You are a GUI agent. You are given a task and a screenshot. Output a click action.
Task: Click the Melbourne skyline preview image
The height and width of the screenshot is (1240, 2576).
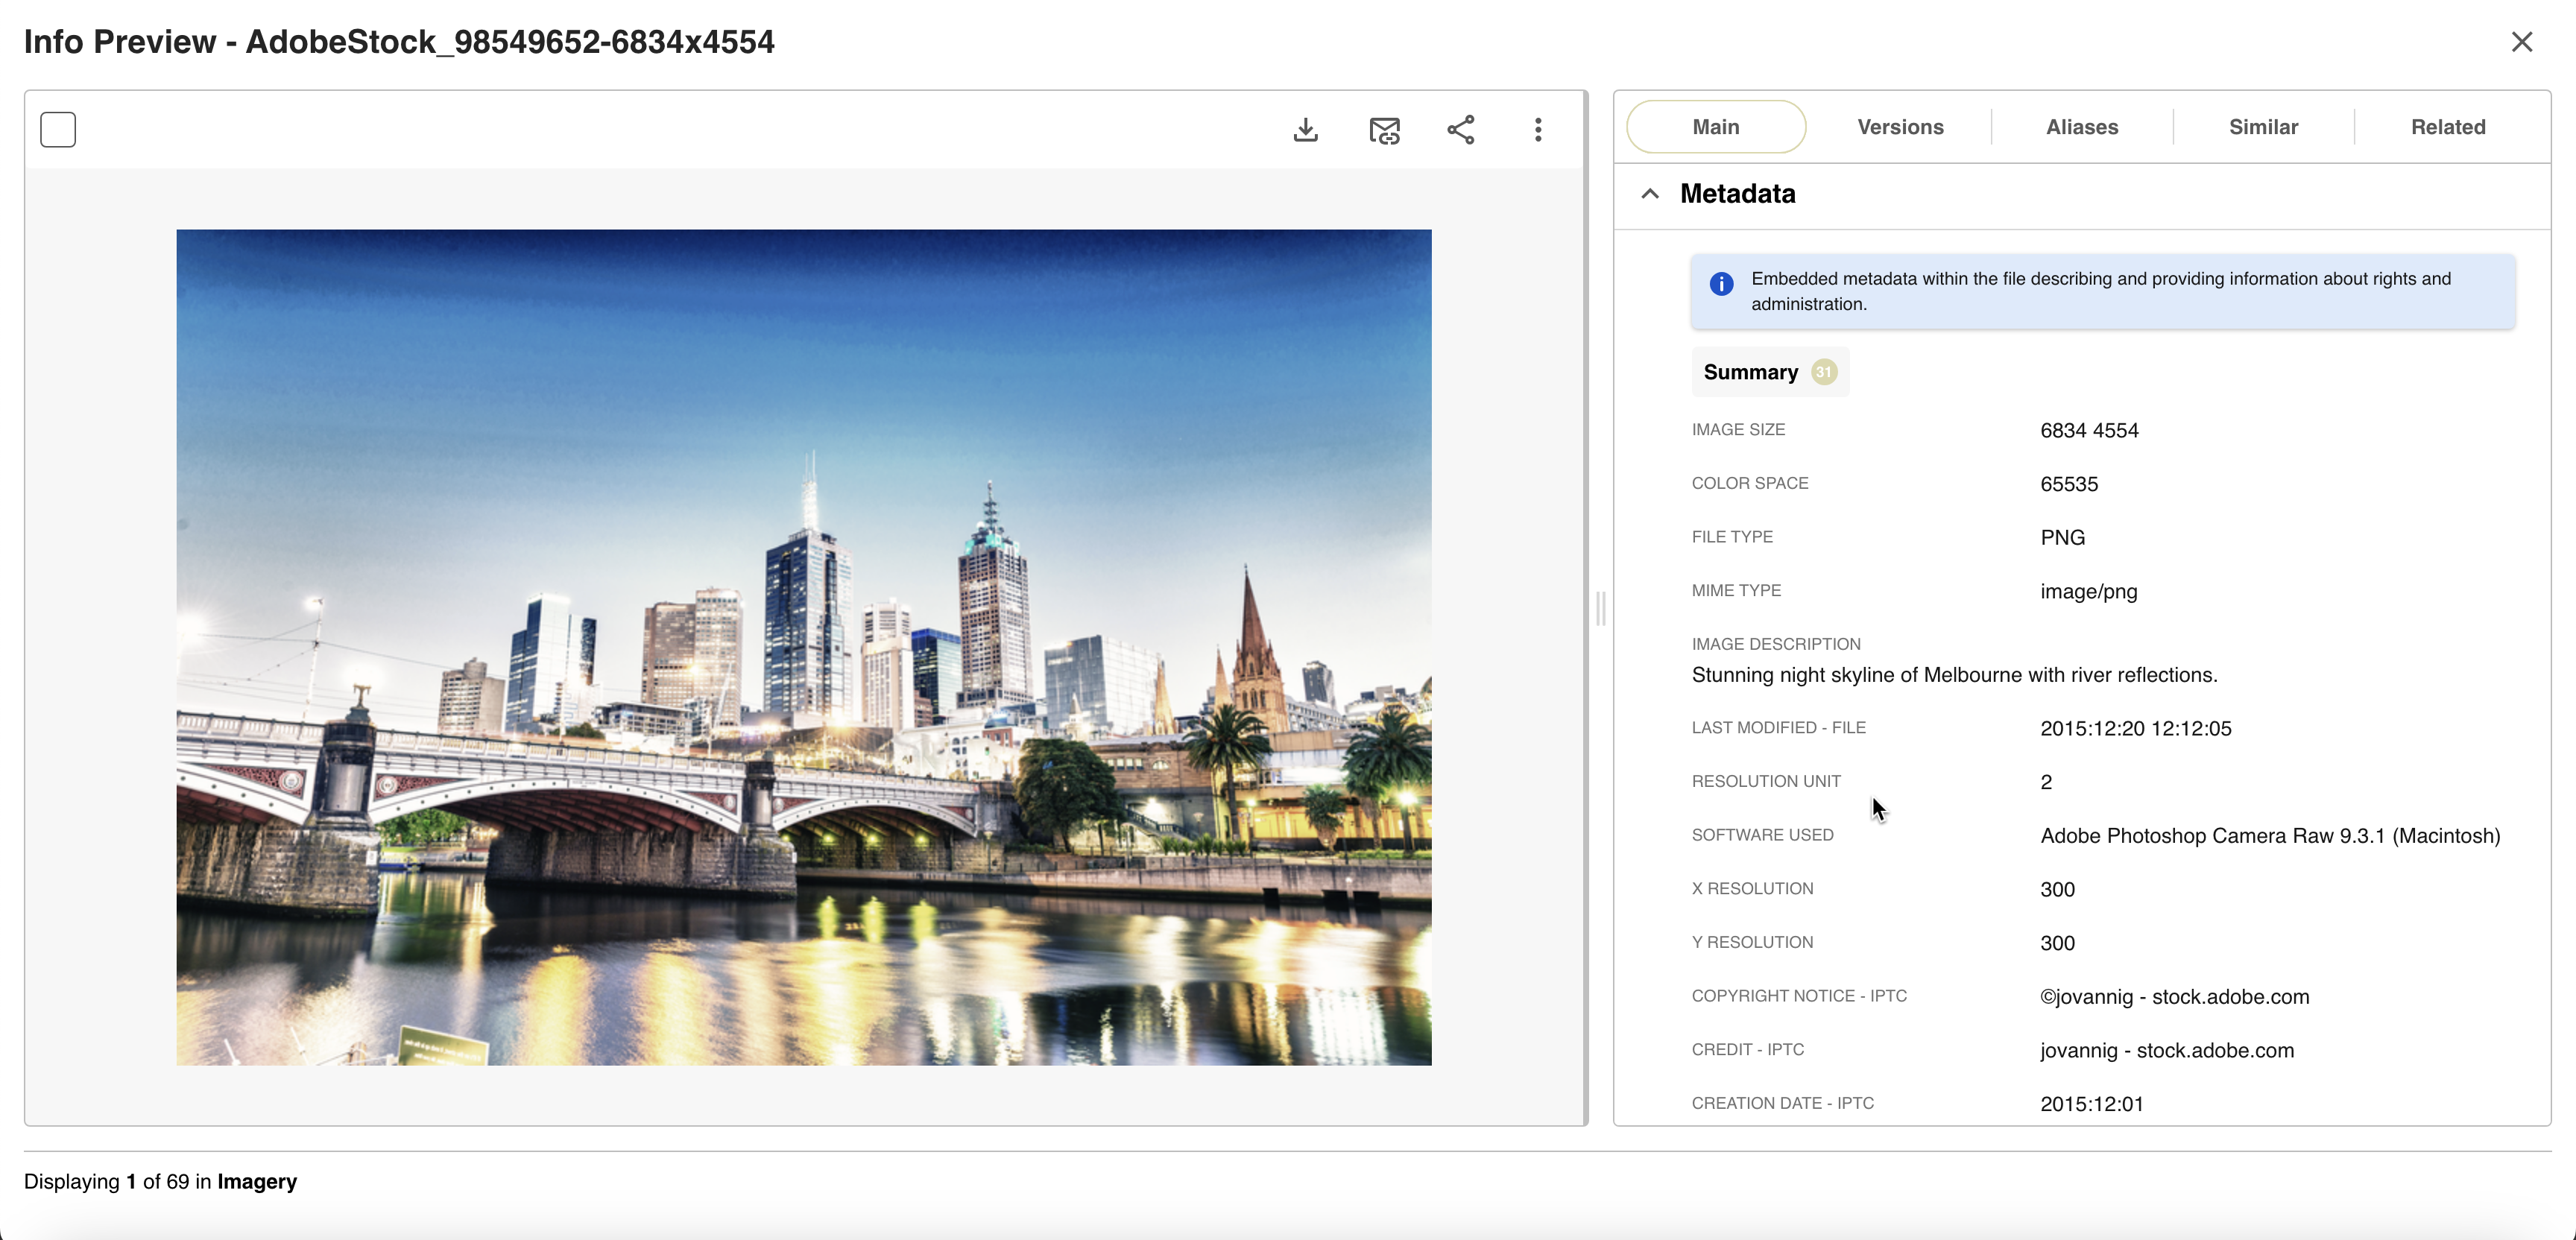[x=804, y=647]
